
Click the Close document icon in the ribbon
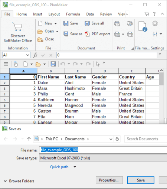point(40,39)
